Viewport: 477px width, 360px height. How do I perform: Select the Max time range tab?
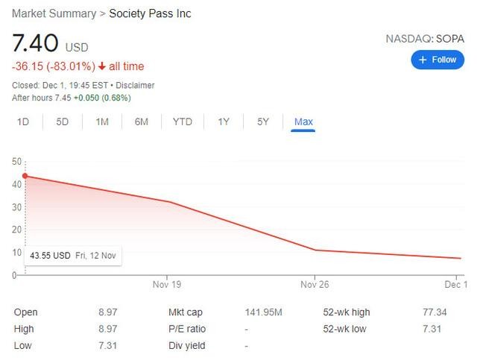303,121
